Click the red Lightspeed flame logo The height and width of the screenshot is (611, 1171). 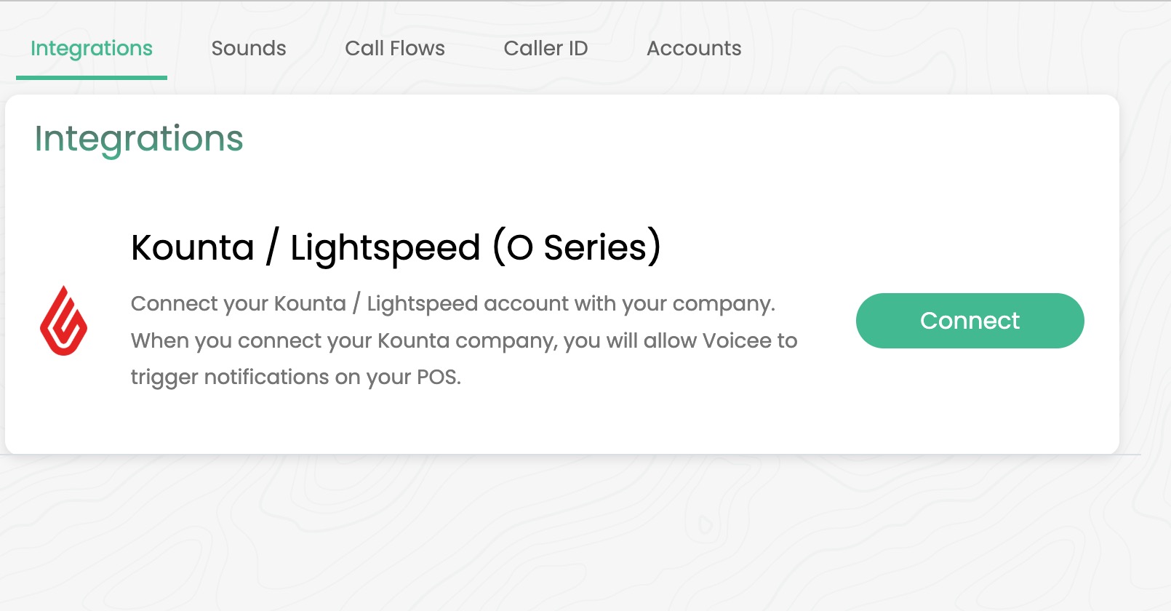[x=63, y=321]
